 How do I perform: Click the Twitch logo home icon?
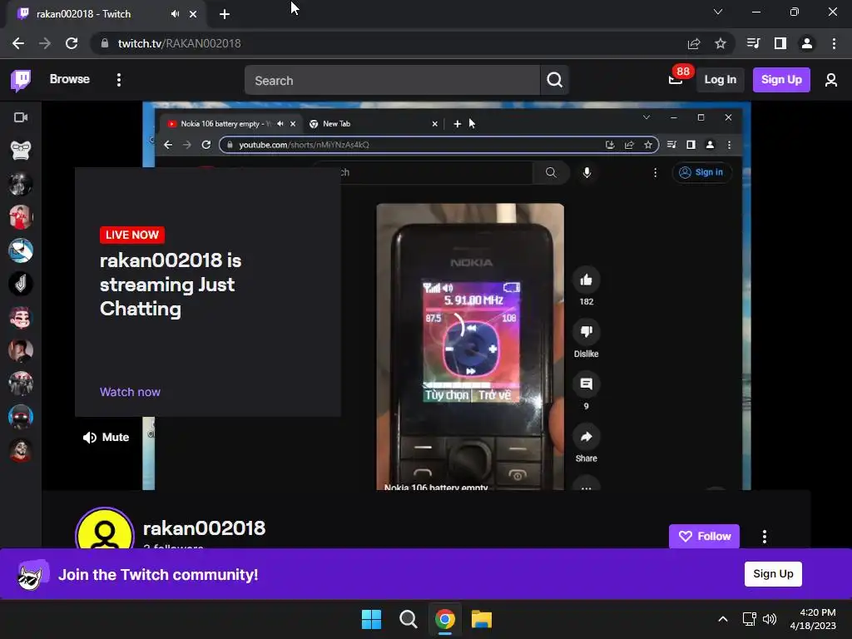click(x=21, y=81)
